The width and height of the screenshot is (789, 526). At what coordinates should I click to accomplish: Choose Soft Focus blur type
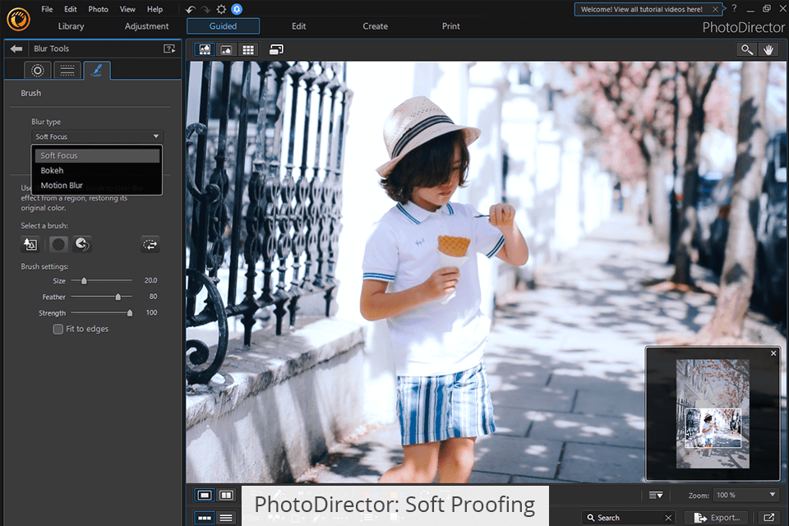click(x=97, y=155)
